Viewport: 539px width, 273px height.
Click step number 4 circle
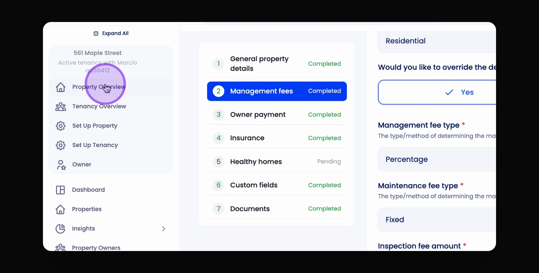coord(219,138)
